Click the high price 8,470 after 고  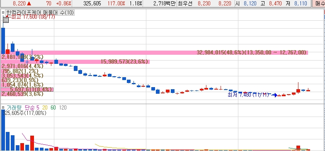tap(275, 3)
